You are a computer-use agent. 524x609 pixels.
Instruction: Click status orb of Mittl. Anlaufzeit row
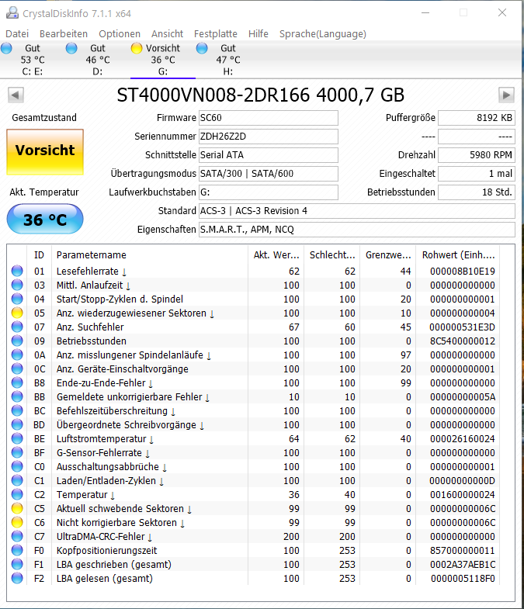pos(17,285)
